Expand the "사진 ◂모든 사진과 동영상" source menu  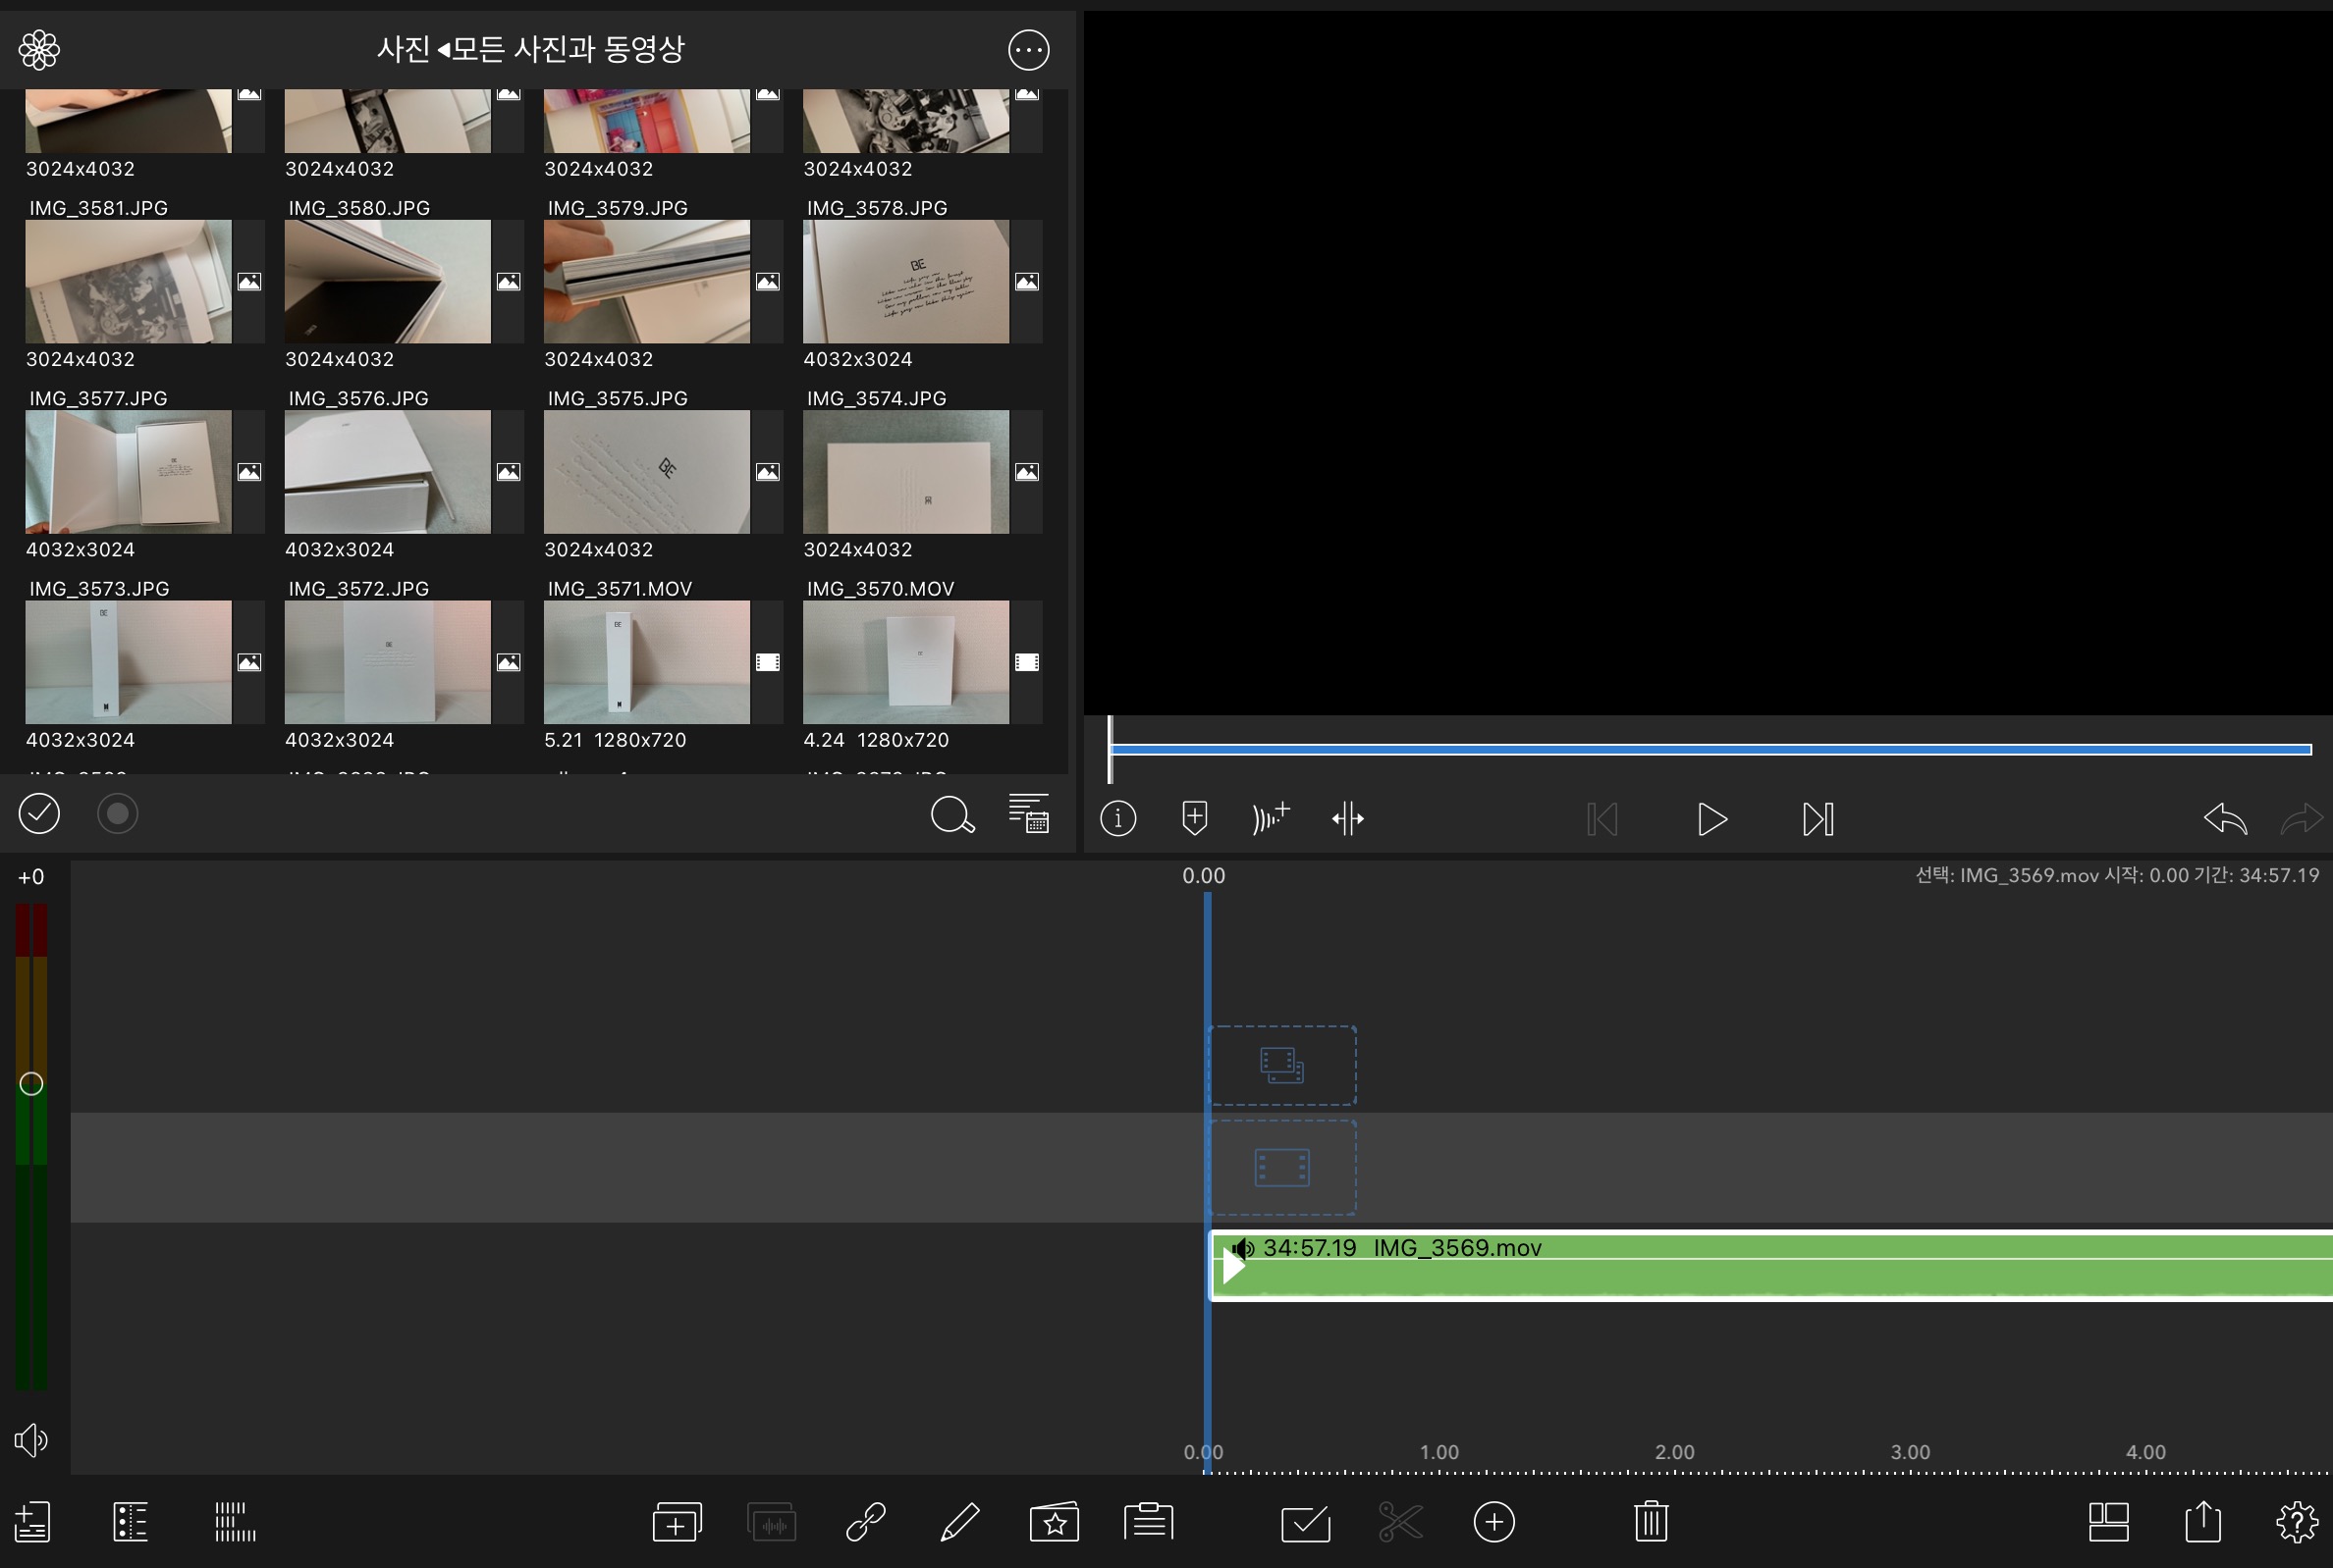click(x=530, y=49)
